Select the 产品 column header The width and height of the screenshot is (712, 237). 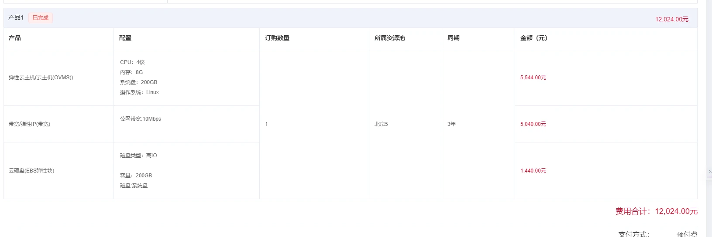pos(15,38)
